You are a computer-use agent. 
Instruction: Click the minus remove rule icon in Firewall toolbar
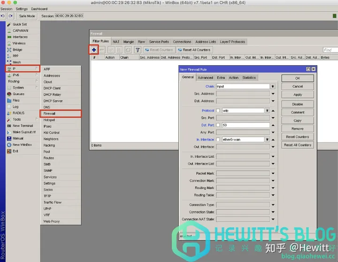[102, 50]
